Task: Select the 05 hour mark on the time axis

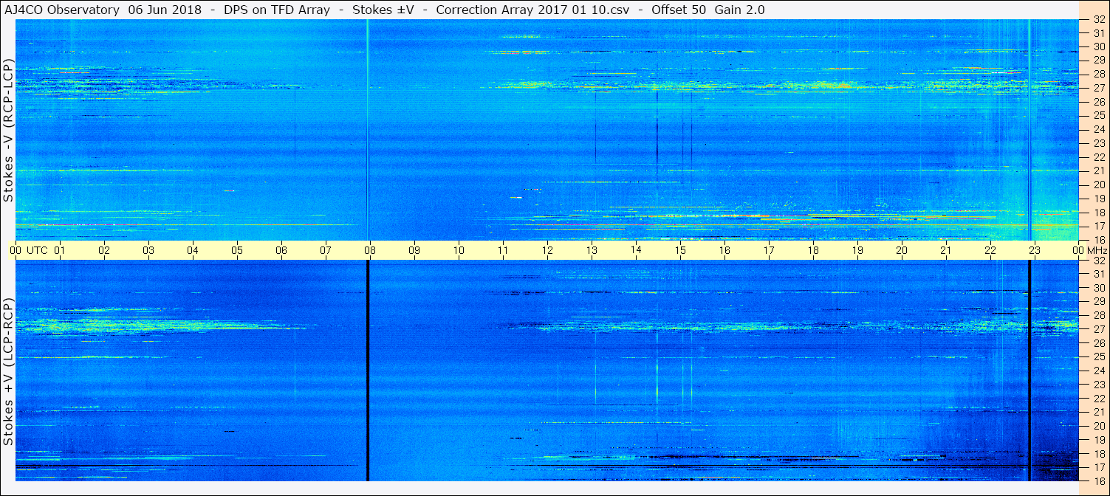Action: click(x=237, y=250)
